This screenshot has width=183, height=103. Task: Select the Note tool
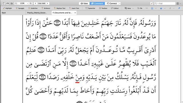point(128,8)
